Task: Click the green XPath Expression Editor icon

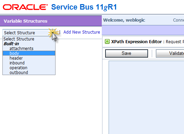Action: click(107, 41)
